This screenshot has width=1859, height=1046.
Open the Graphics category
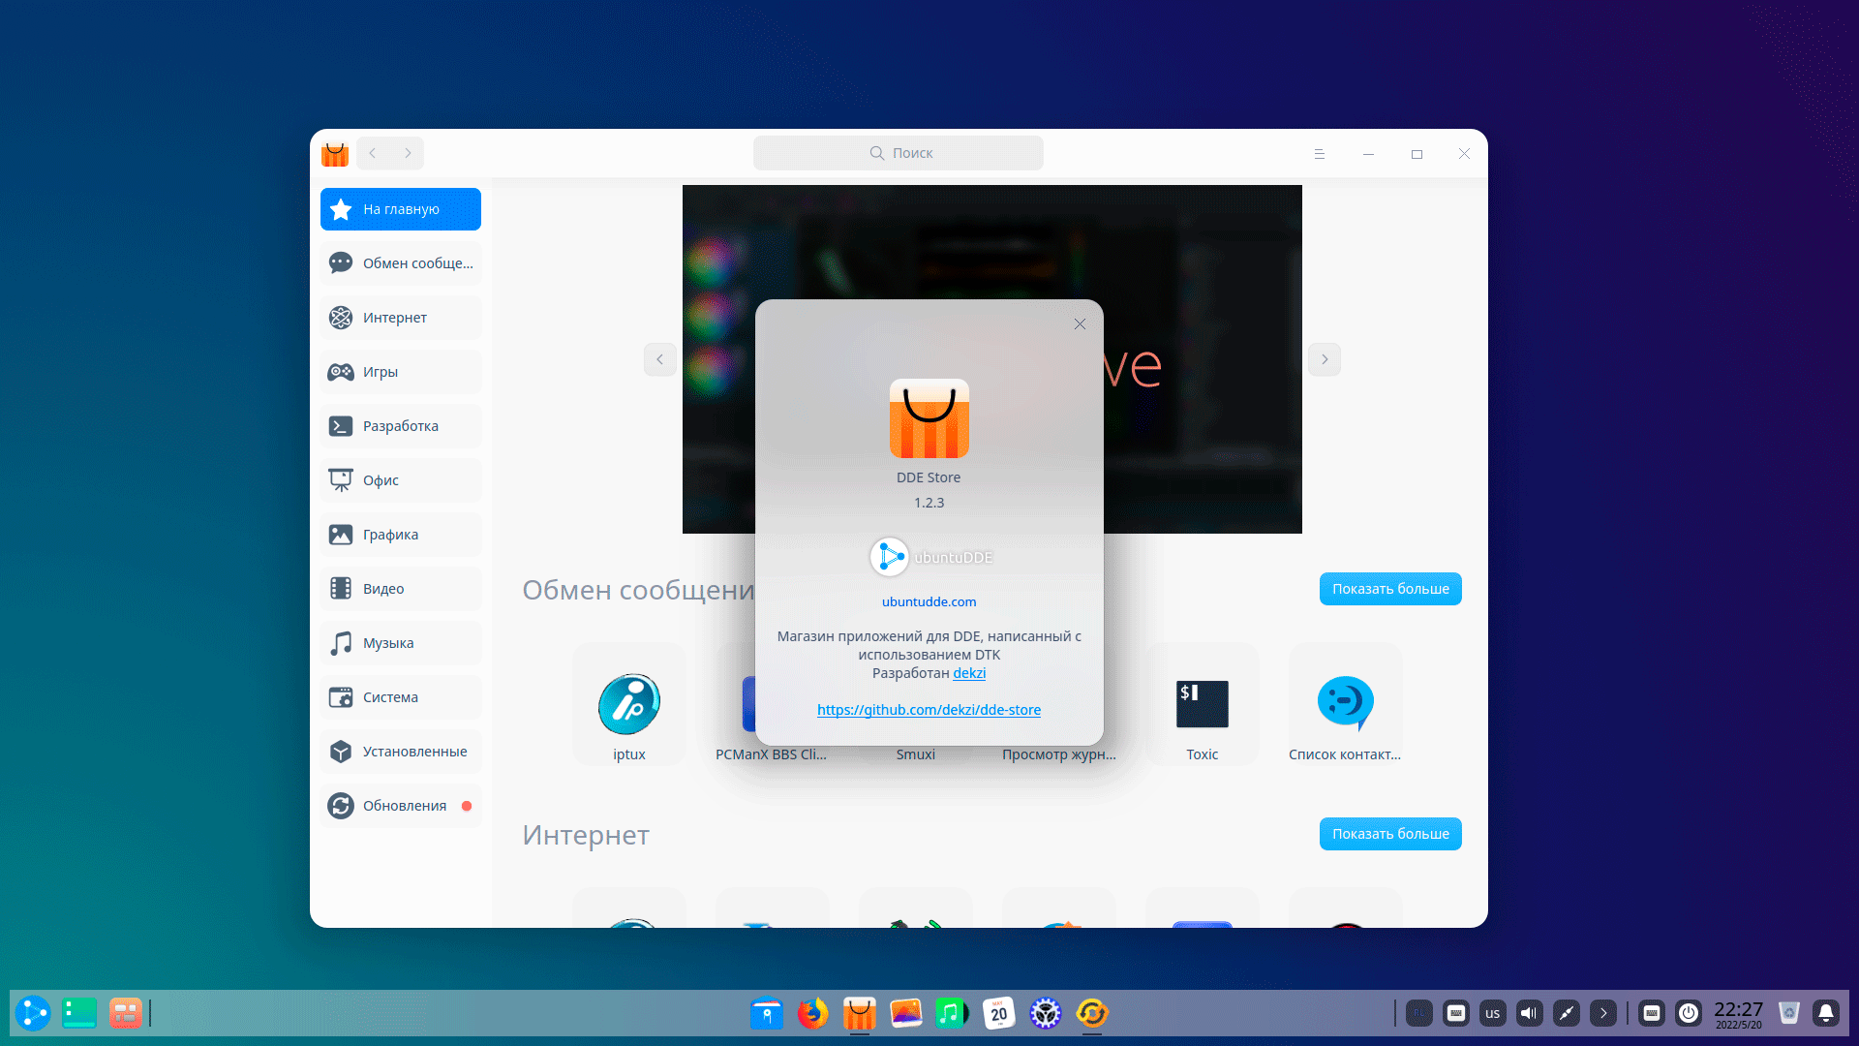click(400, 535)
